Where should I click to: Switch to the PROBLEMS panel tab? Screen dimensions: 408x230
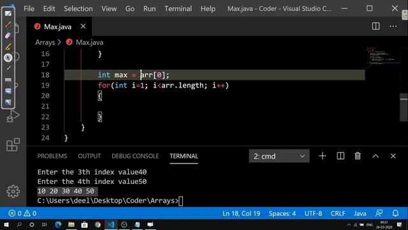tap(52, 156)
